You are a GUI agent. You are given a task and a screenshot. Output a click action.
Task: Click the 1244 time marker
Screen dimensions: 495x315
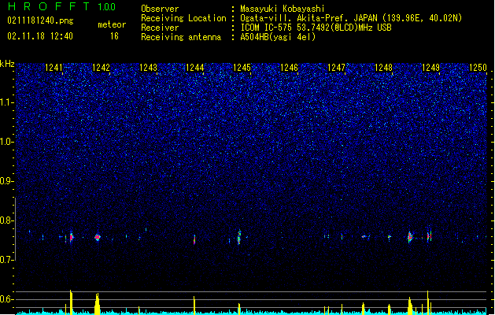click(x=195, y=67)
